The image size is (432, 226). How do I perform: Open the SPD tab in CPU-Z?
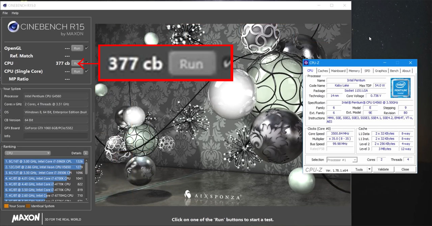click(367, 71)
